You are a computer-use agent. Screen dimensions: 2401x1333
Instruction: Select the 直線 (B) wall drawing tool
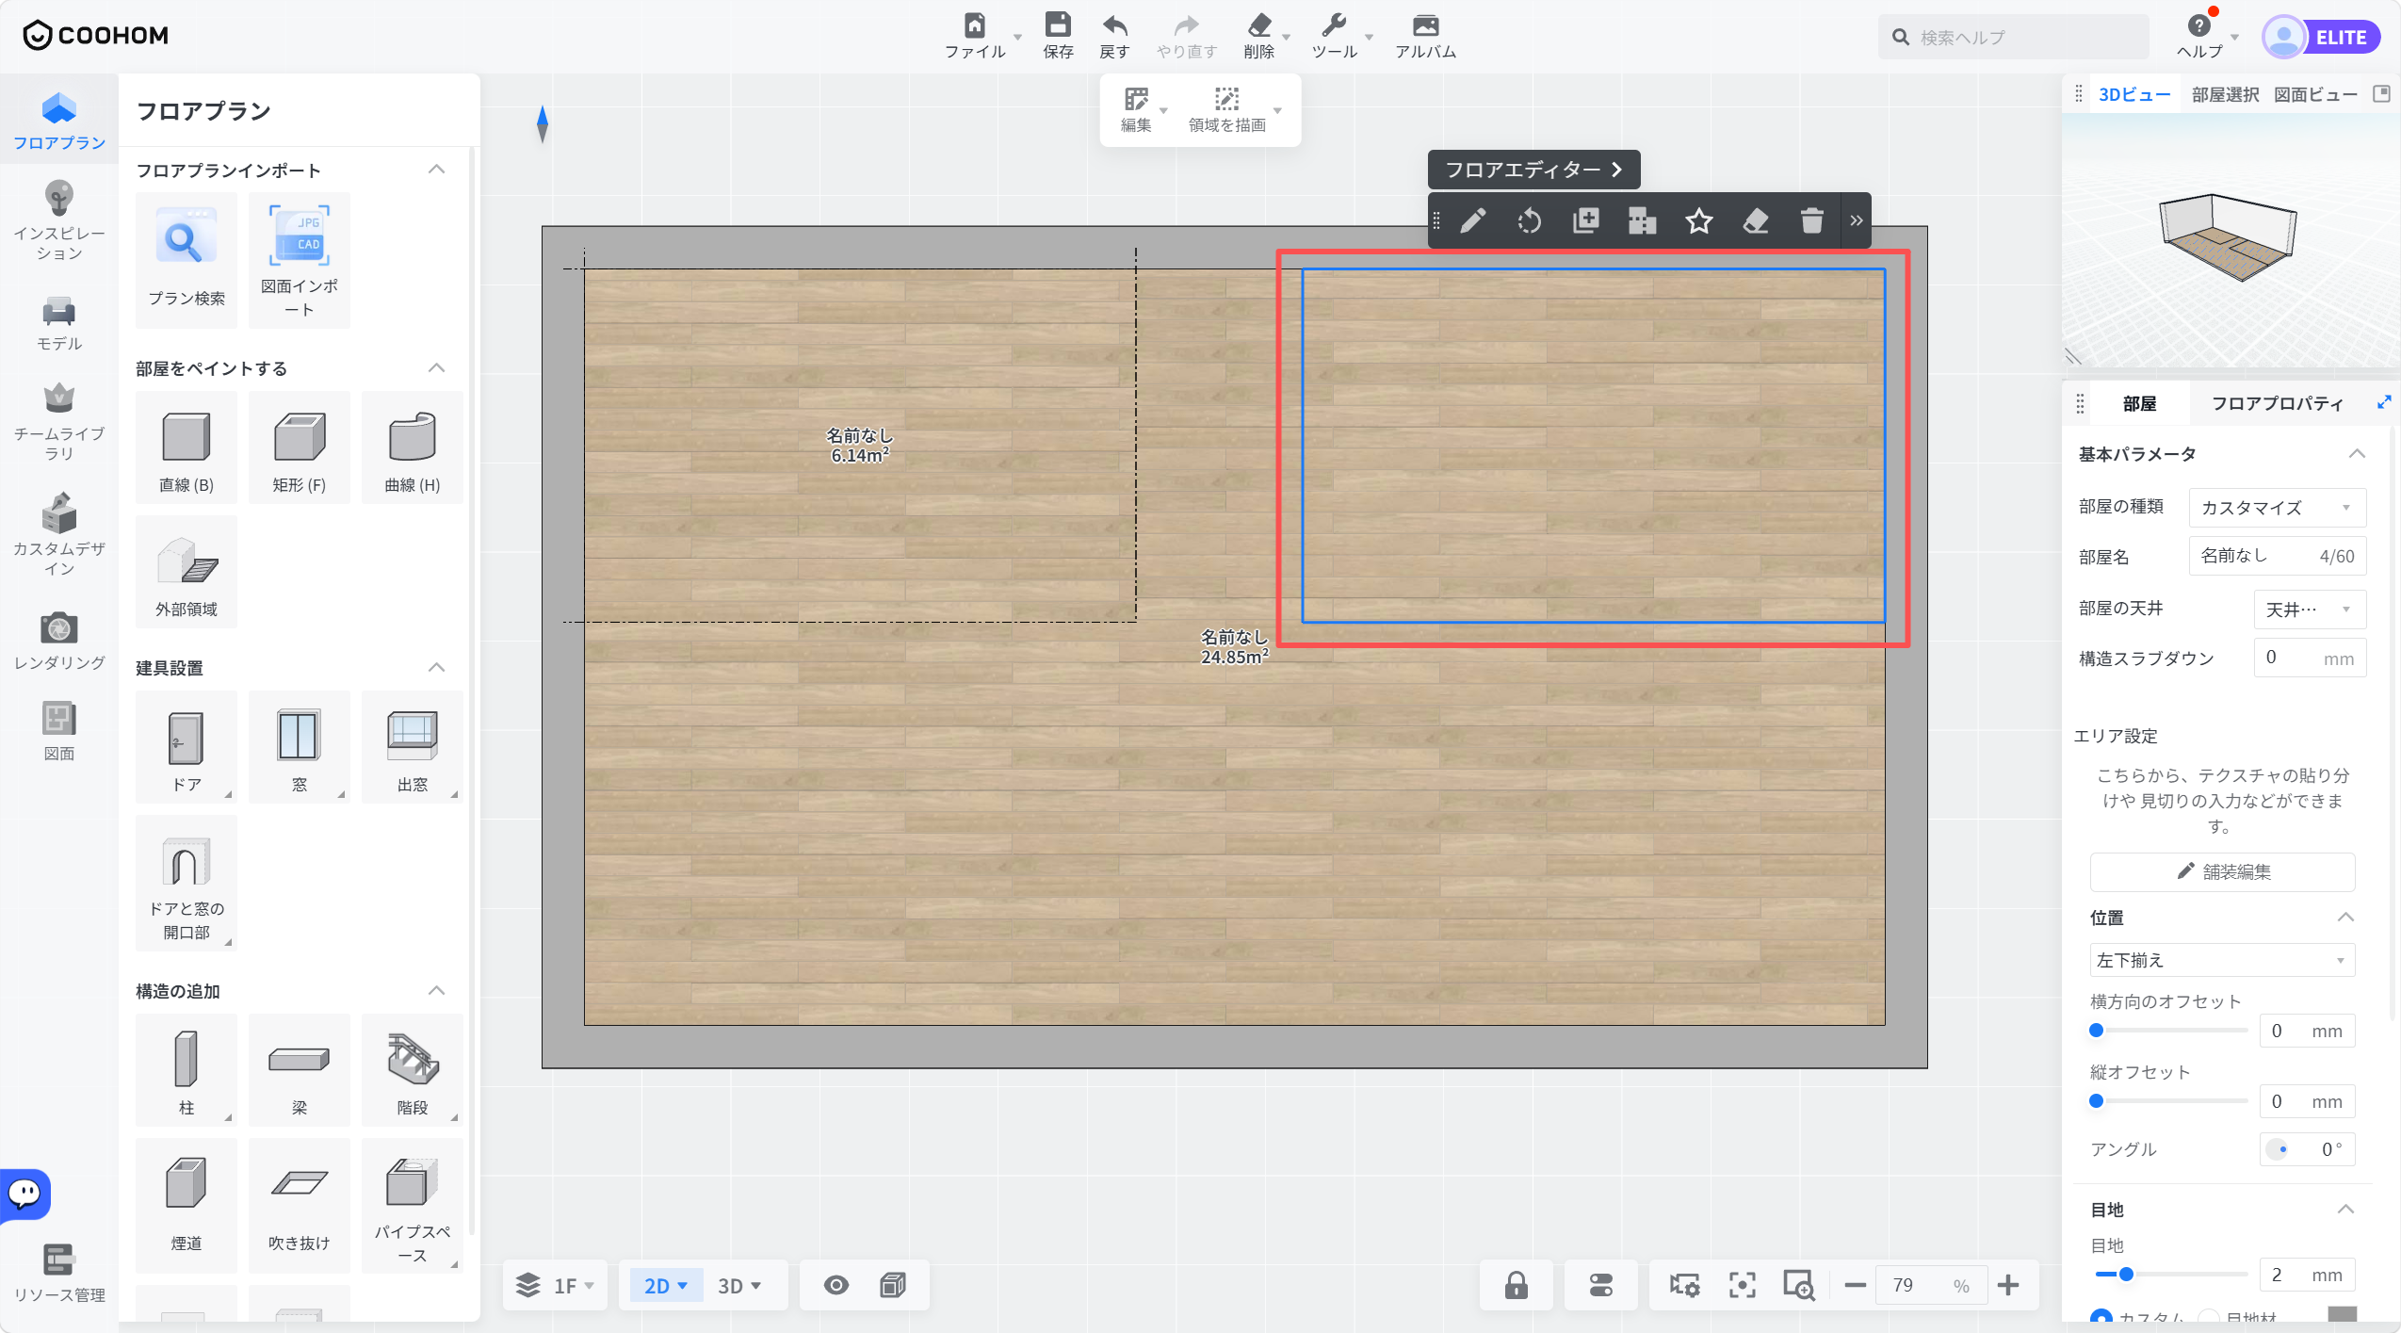click(x=187, y=448)
